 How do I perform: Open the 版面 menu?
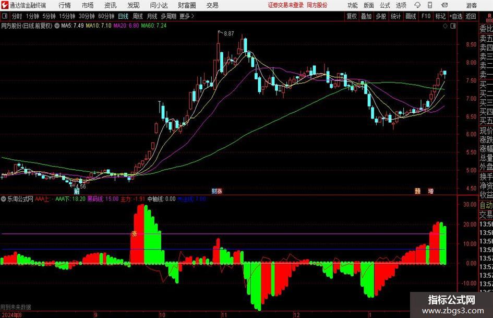click(368, 5)
